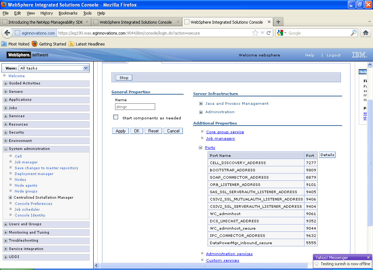Click the ports Details button
Viewport: 373px width, 270px height.
point(327,155)
